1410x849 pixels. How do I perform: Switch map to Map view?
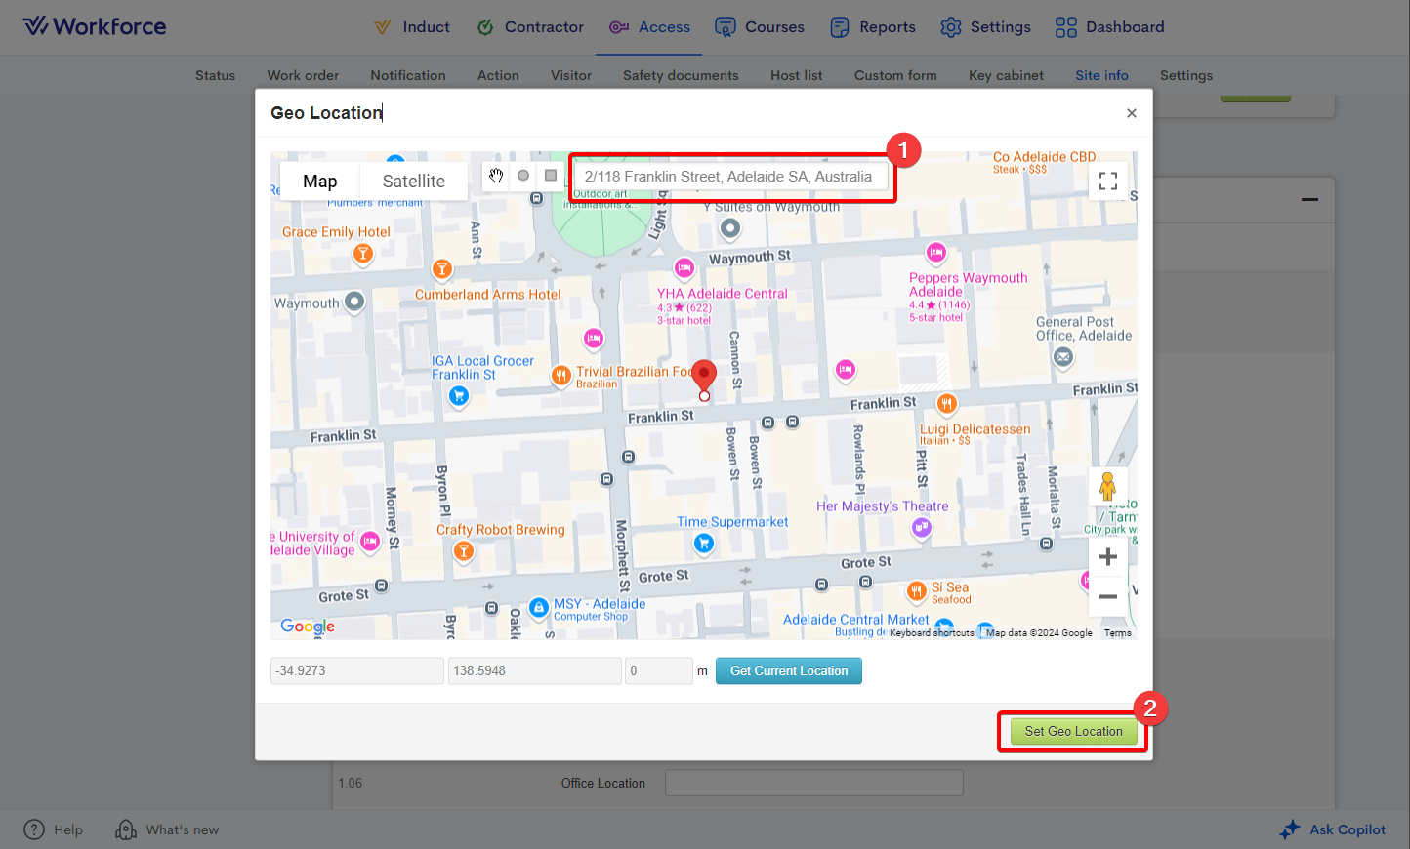[319, 182]
